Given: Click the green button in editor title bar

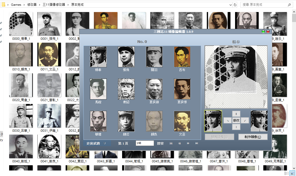Looking at the screenshot, I should [x=263, y=32].
